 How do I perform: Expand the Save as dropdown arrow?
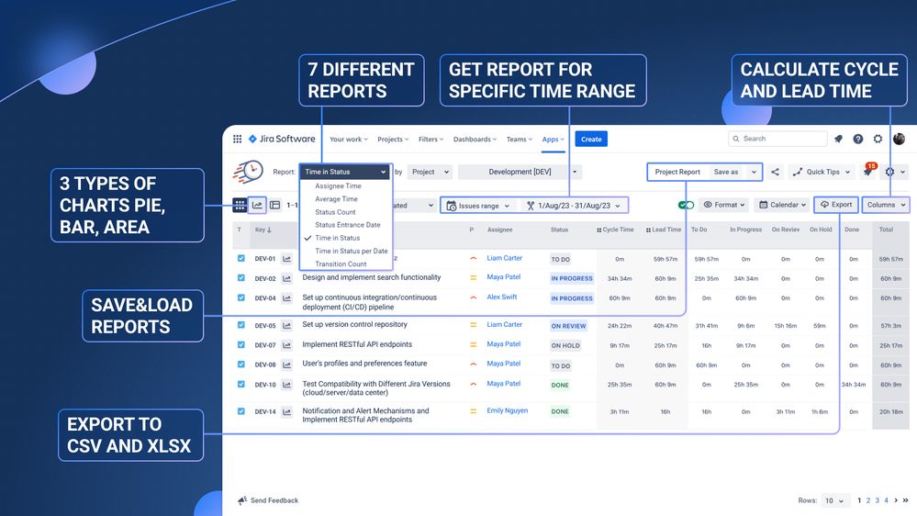(x=754, y=172)
